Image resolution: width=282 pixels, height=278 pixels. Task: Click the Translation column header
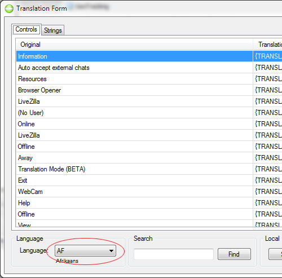(267, 45)
